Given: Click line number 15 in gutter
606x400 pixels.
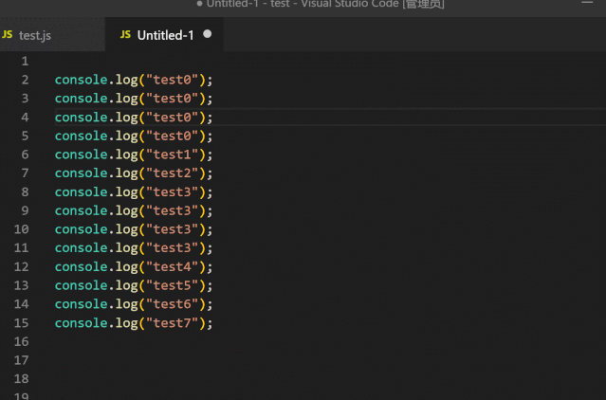Looking at the screenshot, I should (x=21, y=323).
